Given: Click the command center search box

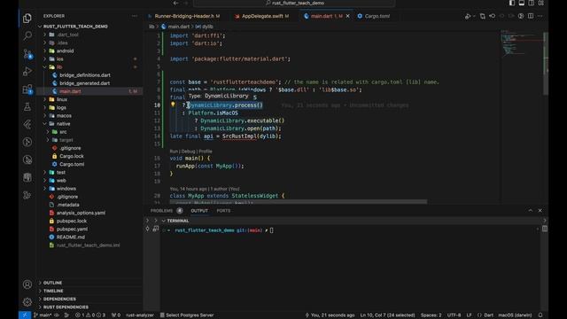Looking at the screenshot, I should click(294, 3).
